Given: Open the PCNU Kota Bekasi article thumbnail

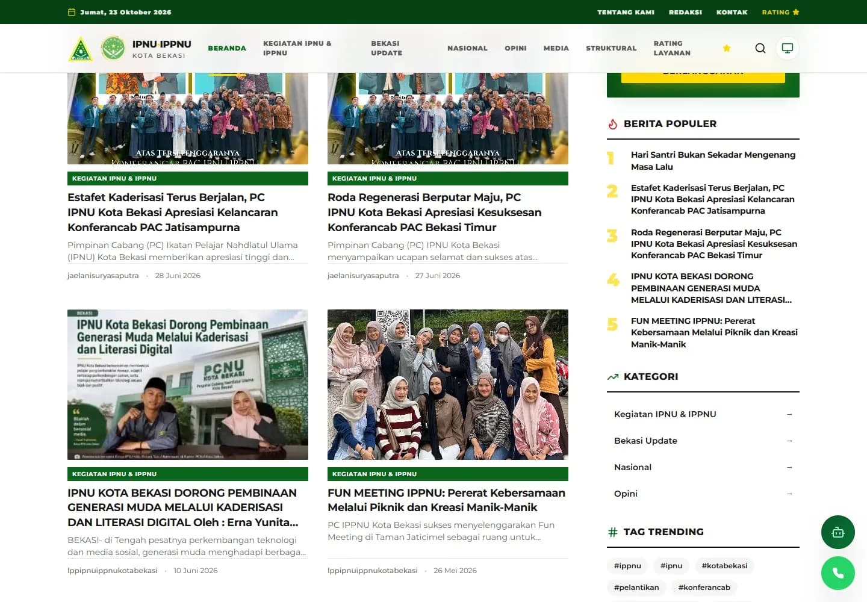Looking at the screenshot, I should [x=188, y=385].
